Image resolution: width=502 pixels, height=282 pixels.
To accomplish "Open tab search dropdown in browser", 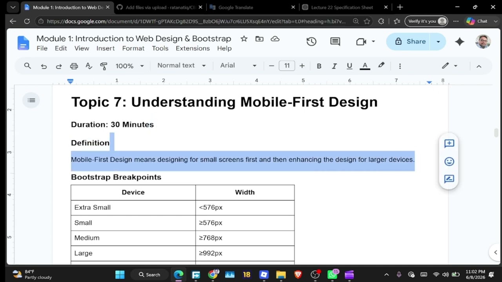I will pos(13,7).
